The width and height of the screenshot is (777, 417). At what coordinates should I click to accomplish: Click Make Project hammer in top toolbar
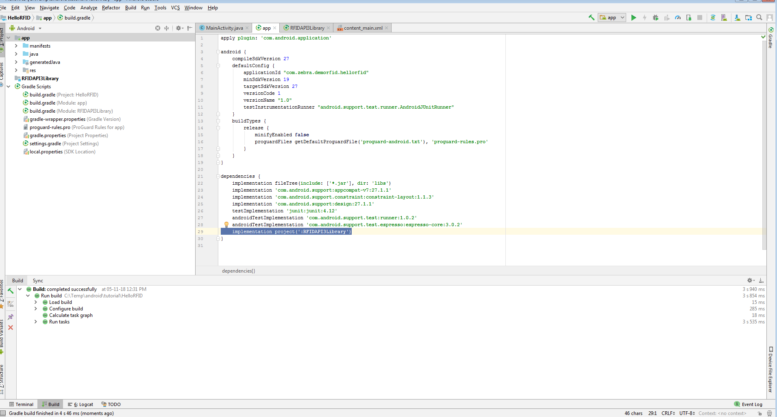[592, 17]
